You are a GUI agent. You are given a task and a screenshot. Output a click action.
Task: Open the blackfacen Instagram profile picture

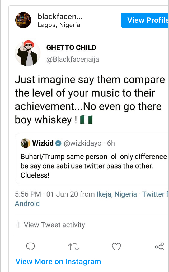click(23, 20)
